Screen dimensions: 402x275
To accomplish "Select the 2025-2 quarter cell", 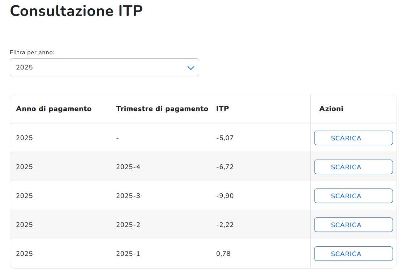I will coord(128,225).
